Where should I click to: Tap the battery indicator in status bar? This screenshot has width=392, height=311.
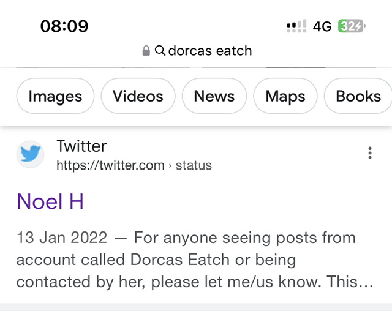click(x=351, y=26)
